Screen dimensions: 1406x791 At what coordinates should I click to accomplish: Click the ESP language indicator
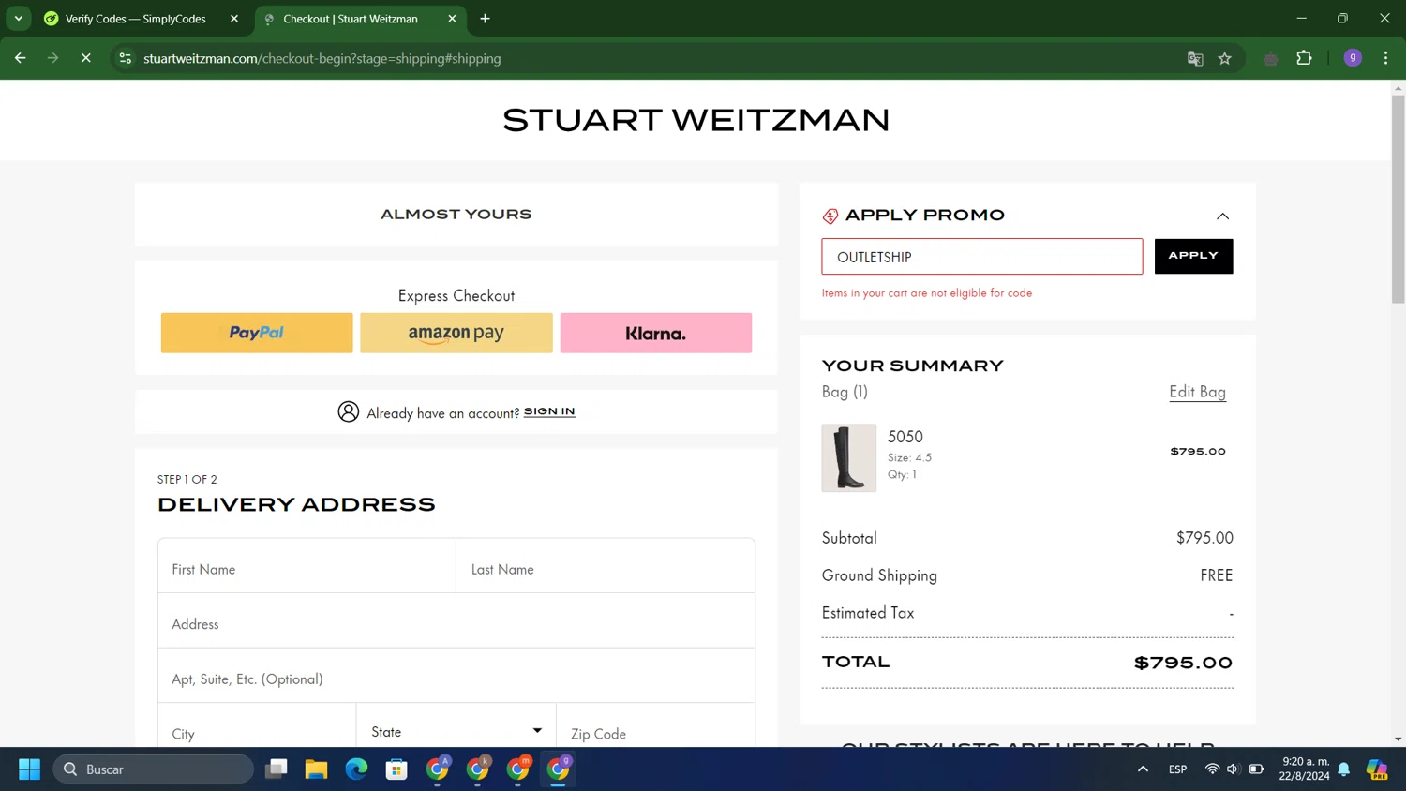[1178, 769]
